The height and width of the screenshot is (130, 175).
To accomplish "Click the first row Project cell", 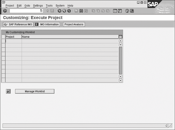I will point(13,41).
